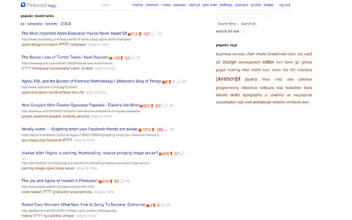352x220 pixels.
Task: Click the bloomberg.com URL under Apple Executive
Action: 76,39
